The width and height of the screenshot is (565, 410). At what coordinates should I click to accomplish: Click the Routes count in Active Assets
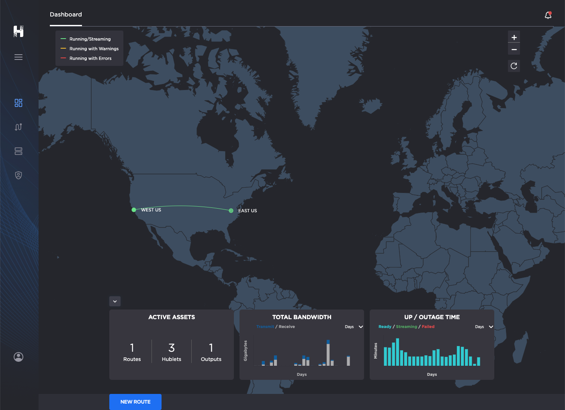pos(132,352)
